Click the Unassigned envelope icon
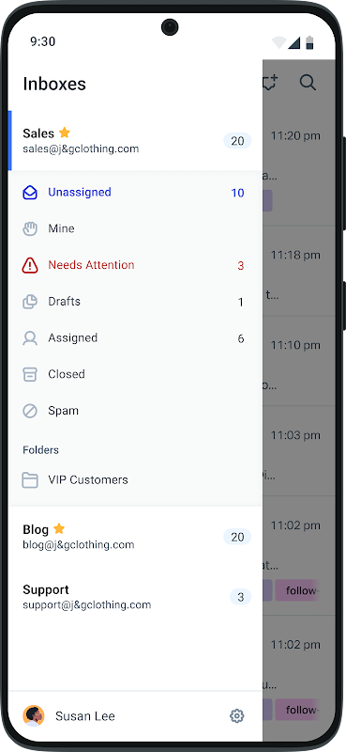Screen dimensions: 346x752 30,193
